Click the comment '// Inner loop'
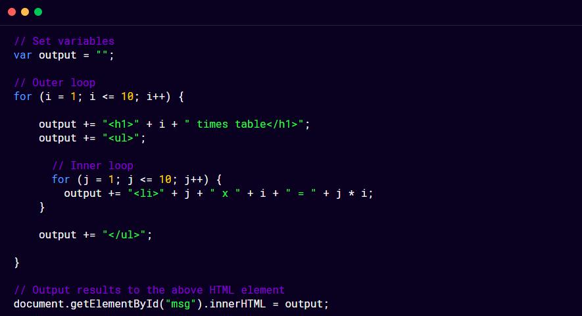This screenshot has width=582, height=316. (x=93, y=166)
